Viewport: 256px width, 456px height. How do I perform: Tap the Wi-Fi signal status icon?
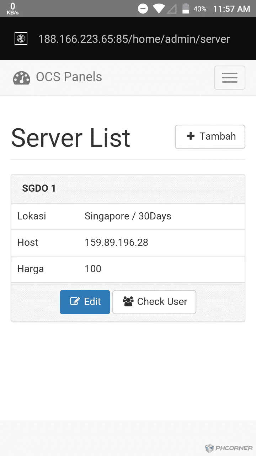point(159,9)
